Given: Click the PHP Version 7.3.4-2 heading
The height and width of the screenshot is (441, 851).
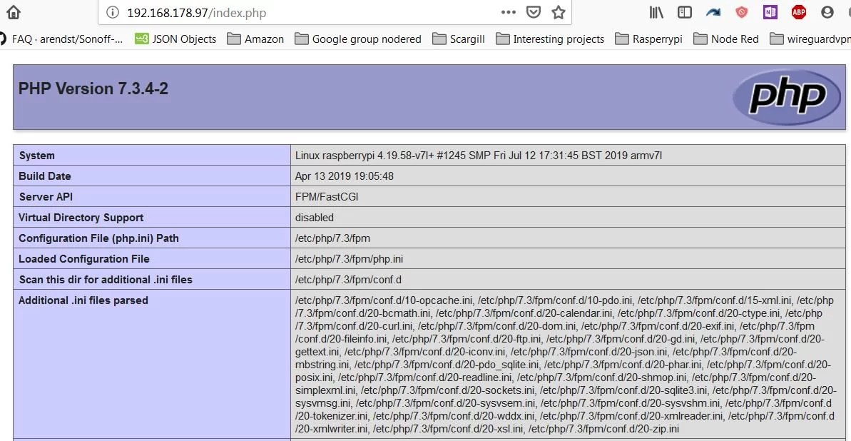Looking at the screenshot, I should [x=93, y=88].
